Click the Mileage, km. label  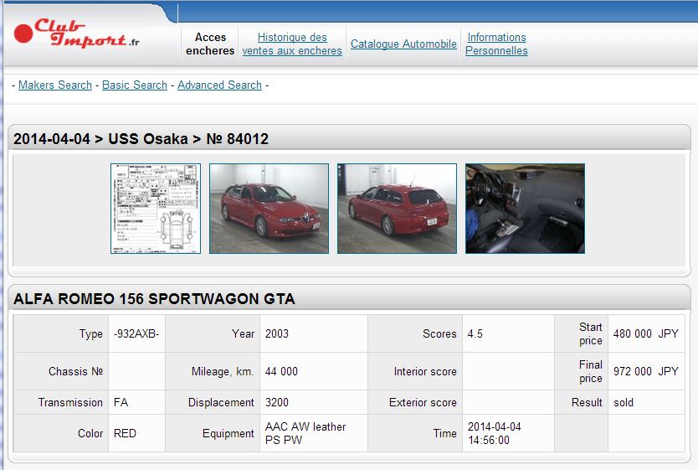pos(223,371)
